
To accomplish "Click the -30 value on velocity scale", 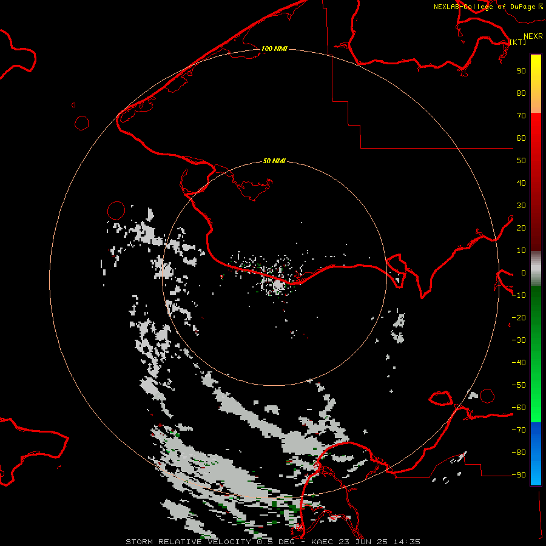I will coord(519,340).
